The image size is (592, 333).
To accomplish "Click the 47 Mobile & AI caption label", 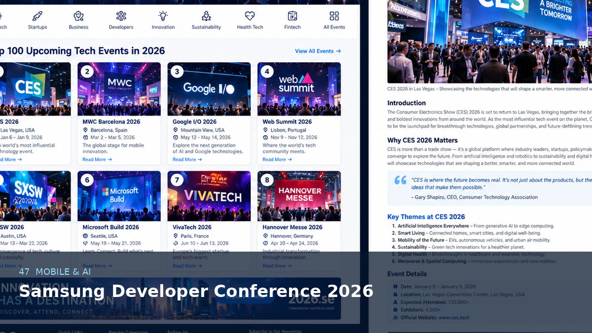I will 55,271.
